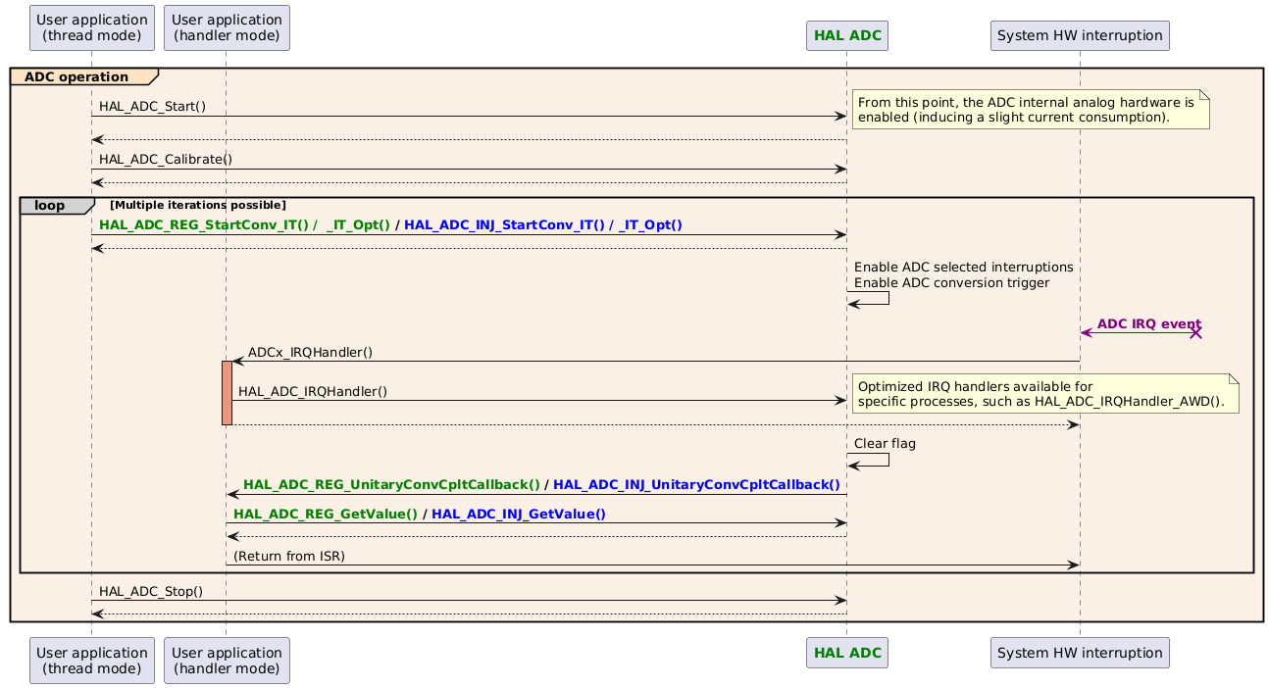This screenshot has height=688, width=1268.
Task: Click the 'ADCx_IRQHandler()' message label
Action: (310, 352)
